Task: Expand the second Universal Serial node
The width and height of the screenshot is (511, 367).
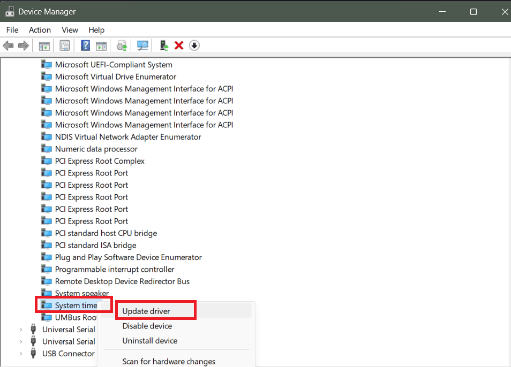Action: (x=20, y=341)
